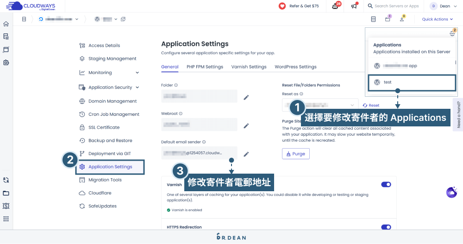Open the team members icon with badge 0
Viewport: 463px width, 244px height.
[402, 19]
